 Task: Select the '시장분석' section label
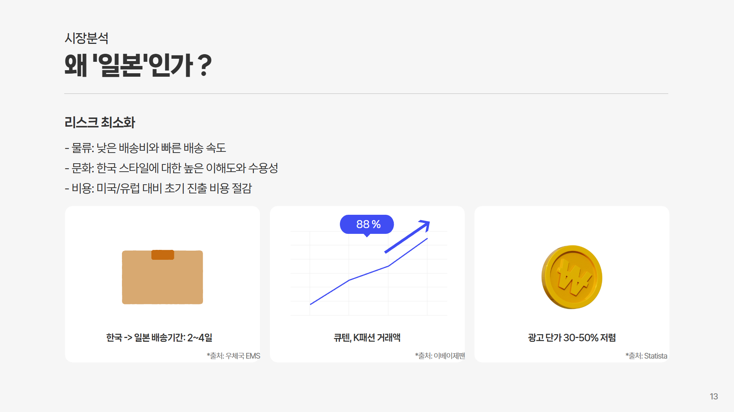pyautogui.click(x=86, y=38)
